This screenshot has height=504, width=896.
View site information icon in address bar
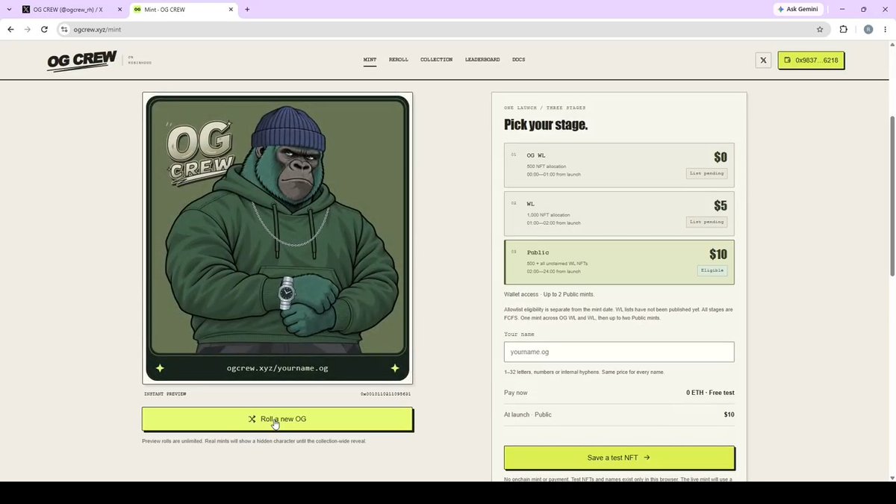coord(64,29)
